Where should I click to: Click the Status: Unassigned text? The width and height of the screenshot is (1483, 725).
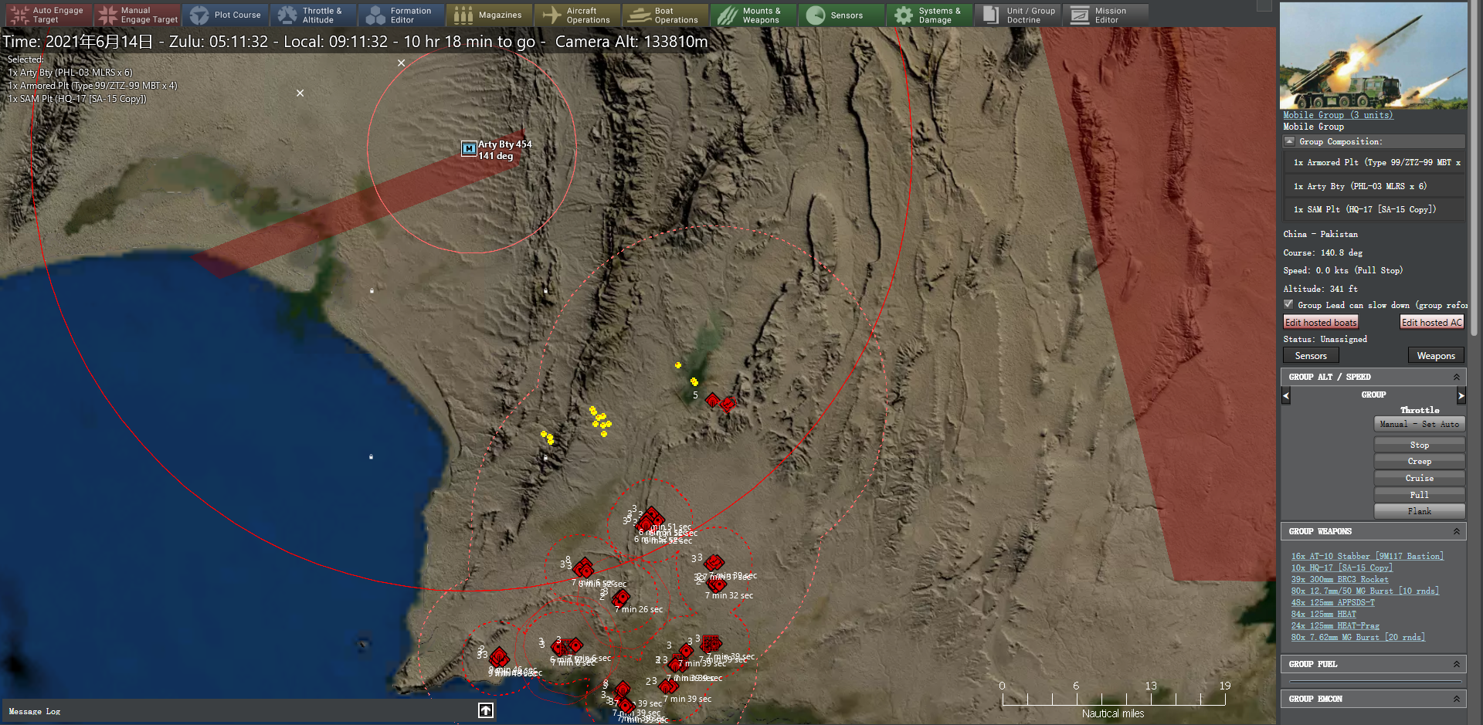pos(1325,339)
